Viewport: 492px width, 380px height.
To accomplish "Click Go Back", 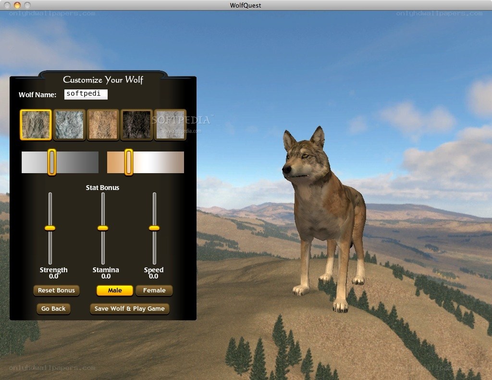I will tap(53, 309).
